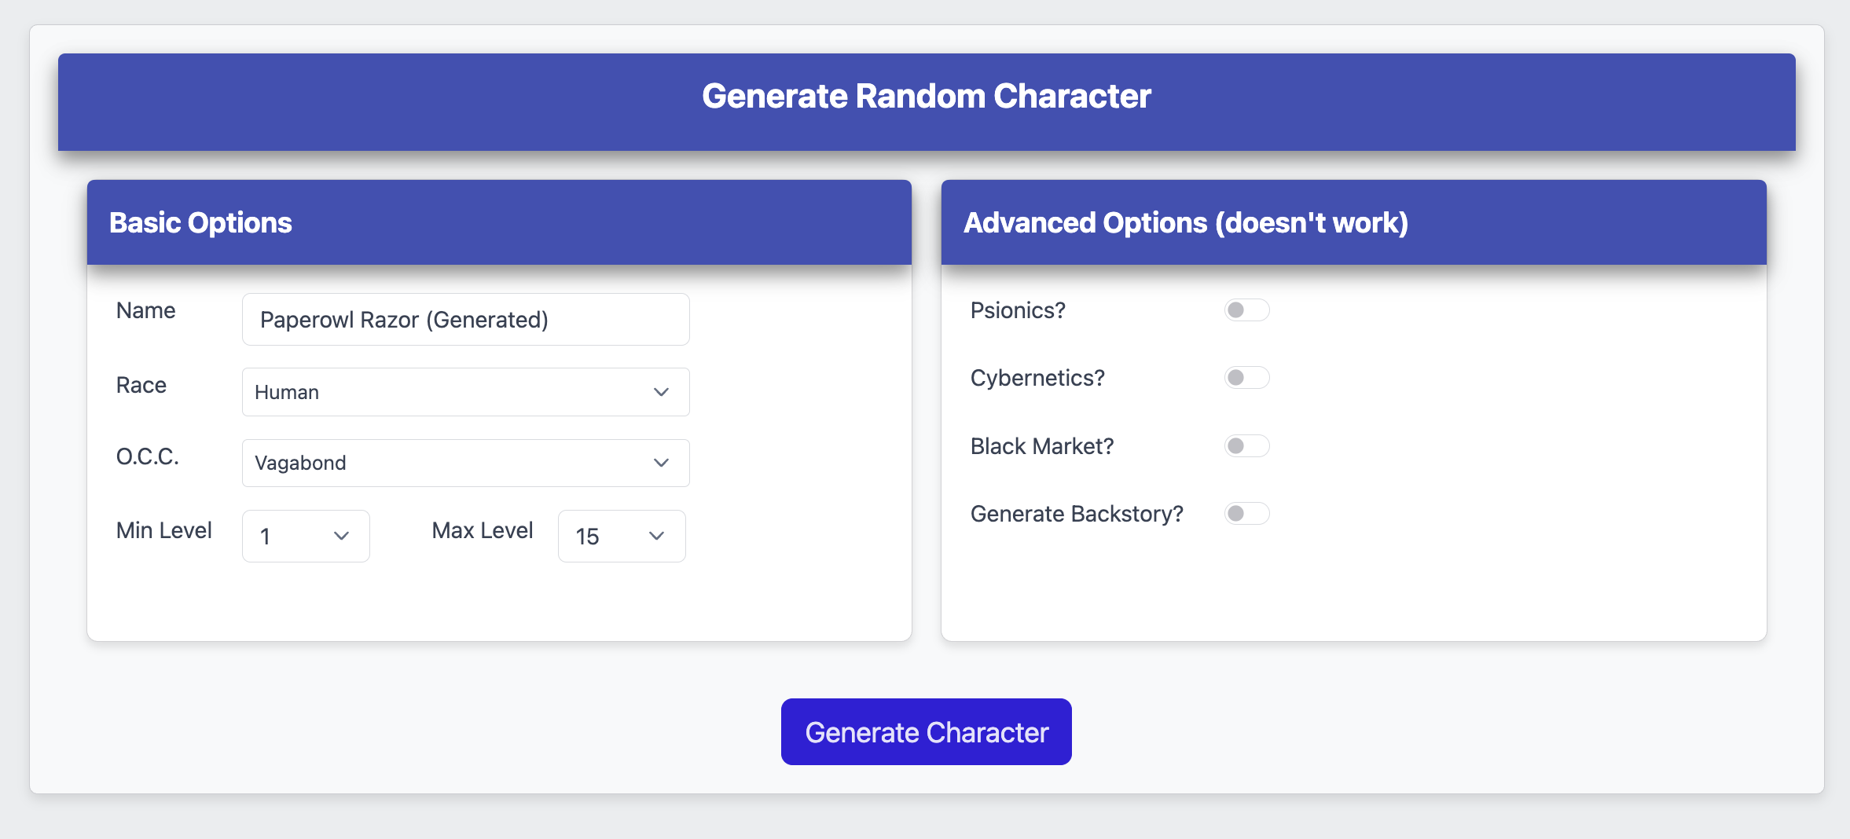Click the Black Market? label text

tap(1042, 446)
